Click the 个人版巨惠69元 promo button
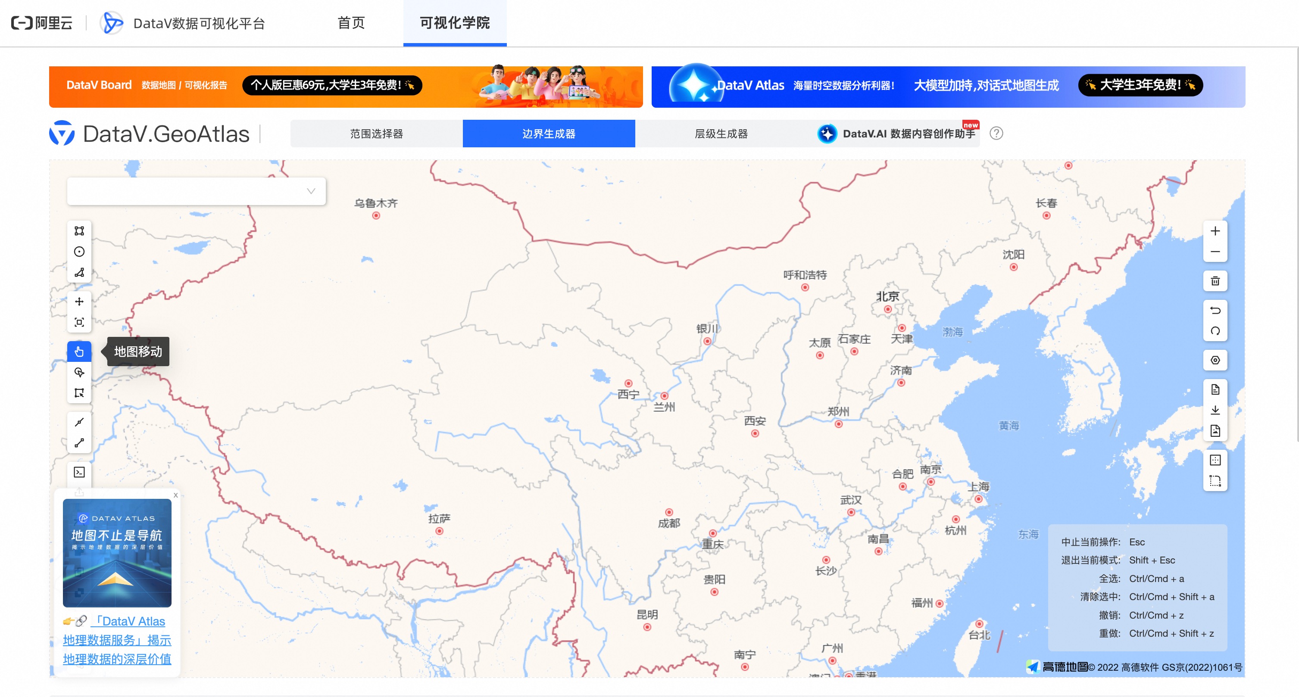Image resolution: width=1299 pixels, height=697 pixels. click(332, 85)
